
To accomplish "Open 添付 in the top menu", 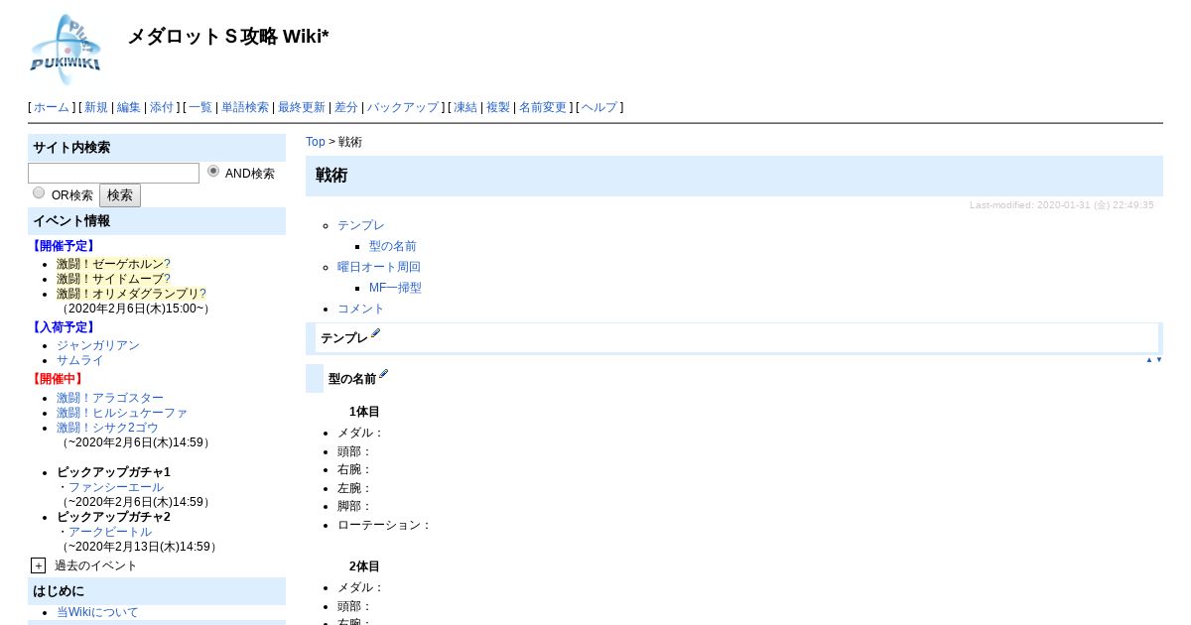I will click(161, 107).
